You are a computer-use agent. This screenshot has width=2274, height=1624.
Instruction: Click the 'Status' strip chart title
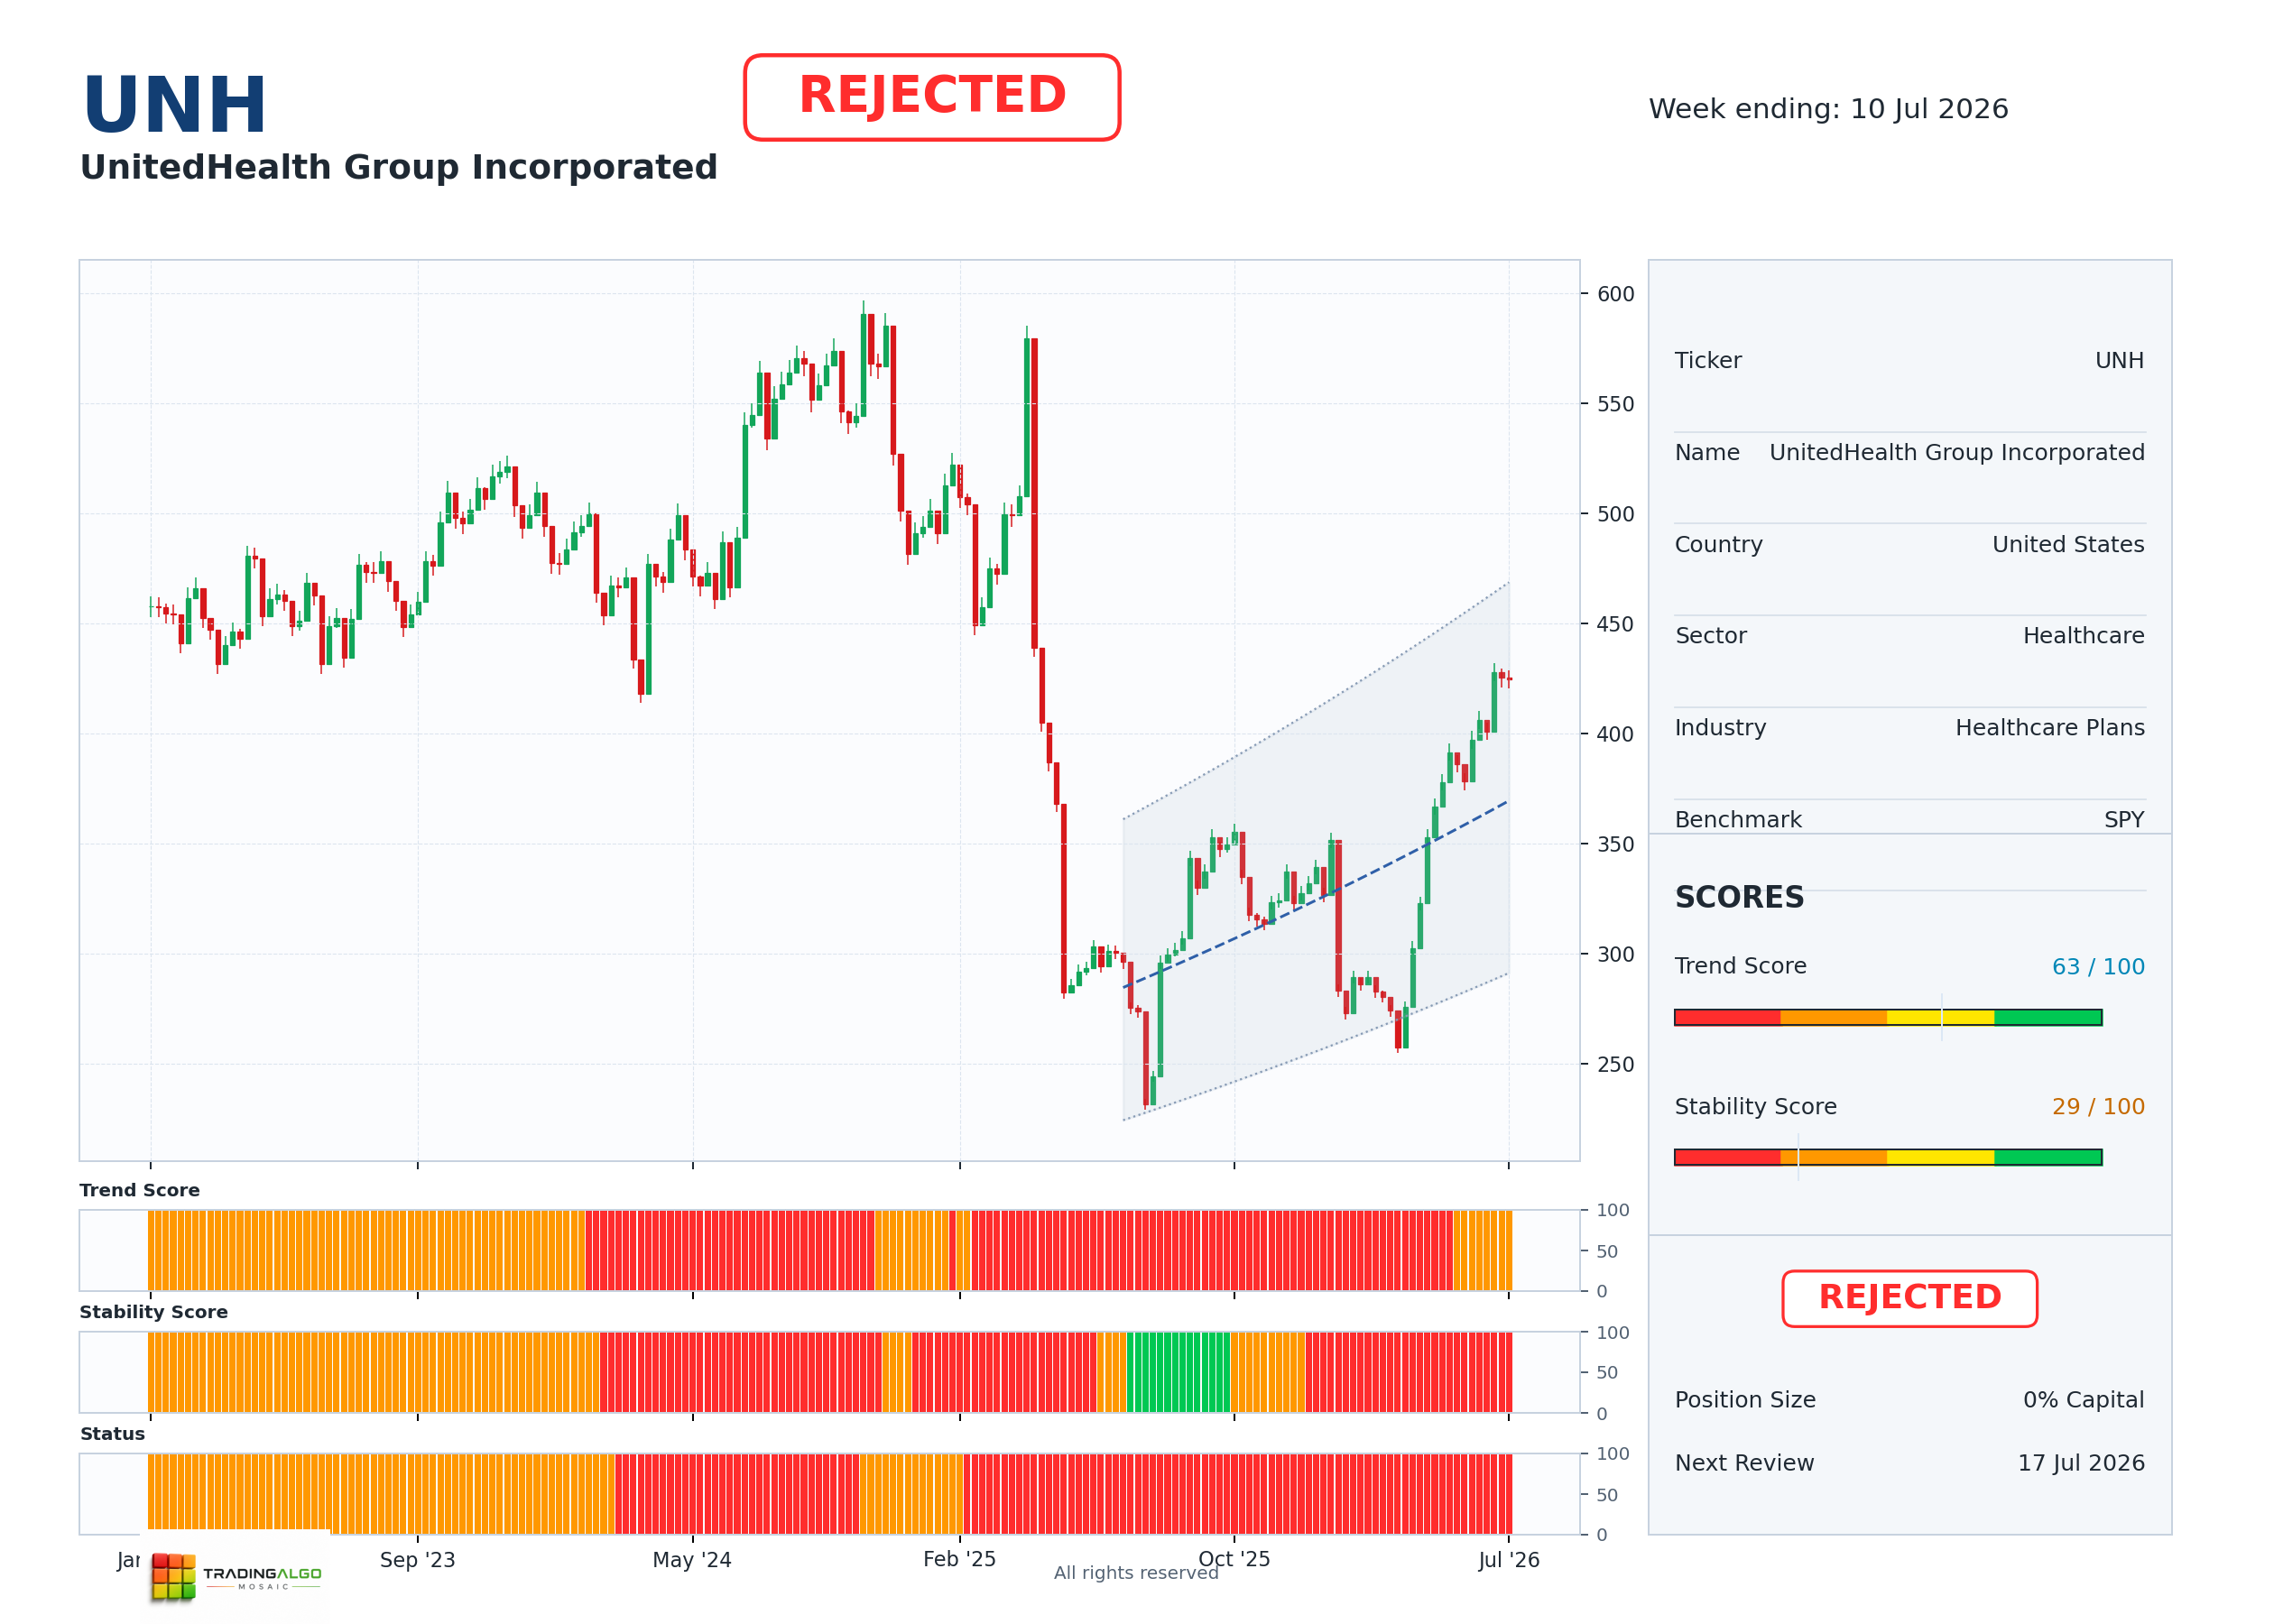112,1433
